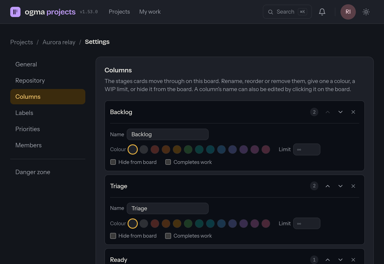Open the Labels settings section
Image resolution: width=384 pixels, height=264 pixels.
[48, 113]
